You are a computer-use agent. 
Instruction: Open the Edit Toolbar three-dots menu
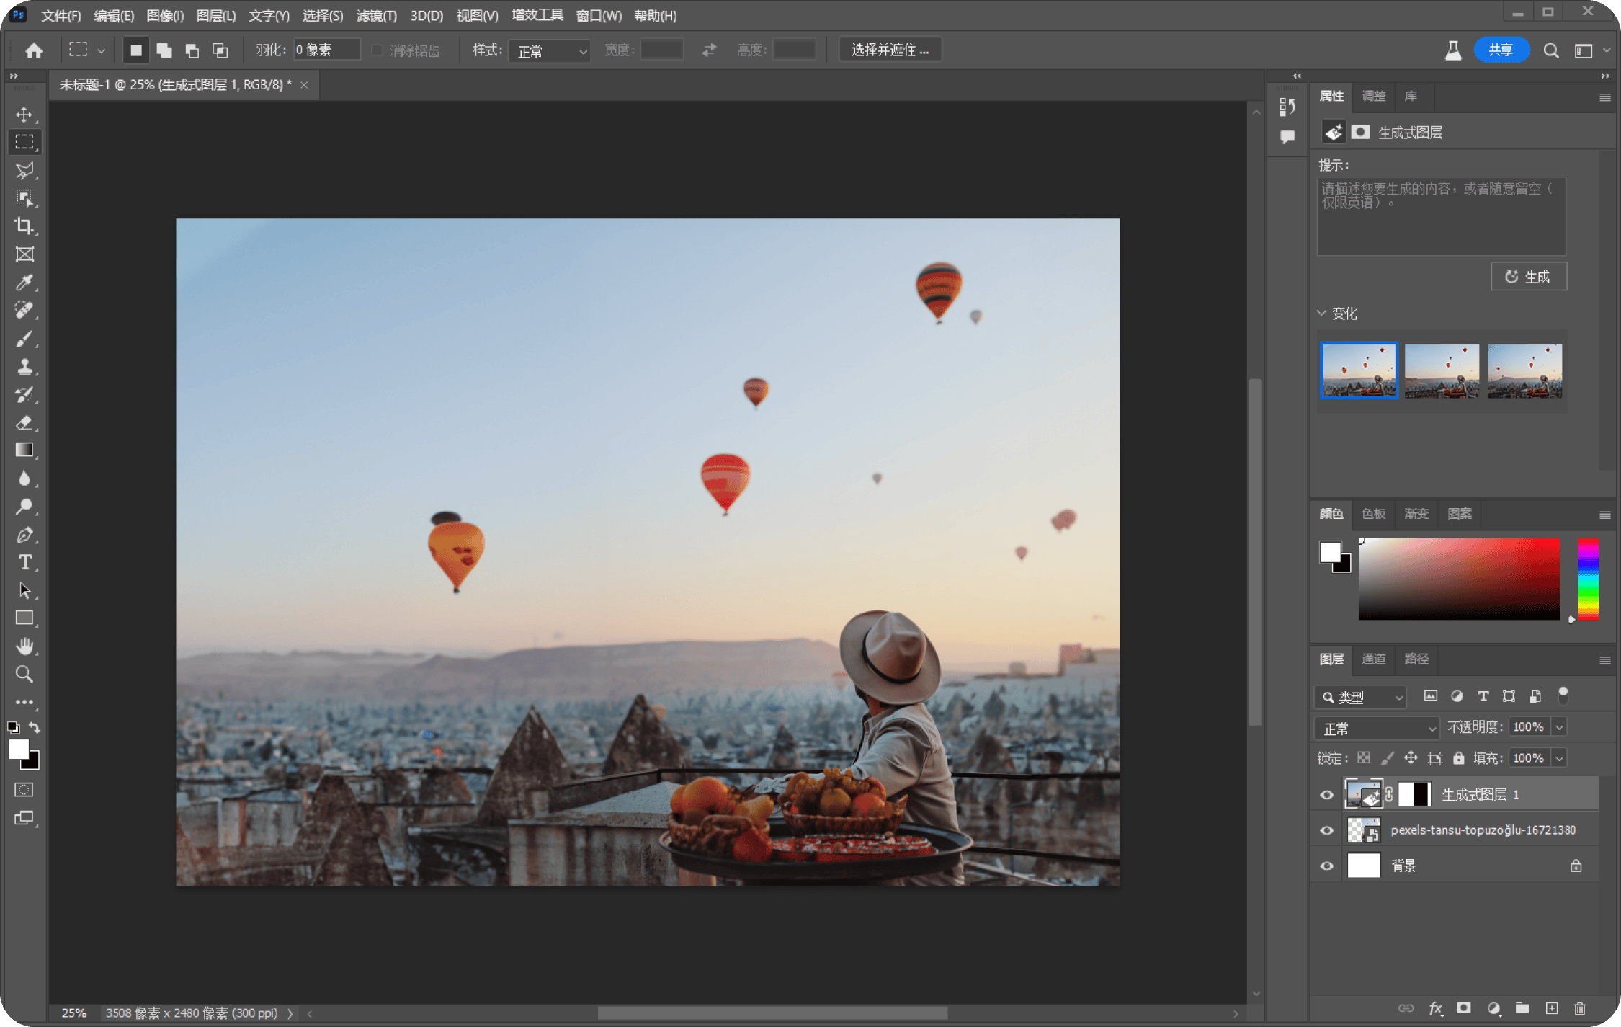(x=24, y=702)
